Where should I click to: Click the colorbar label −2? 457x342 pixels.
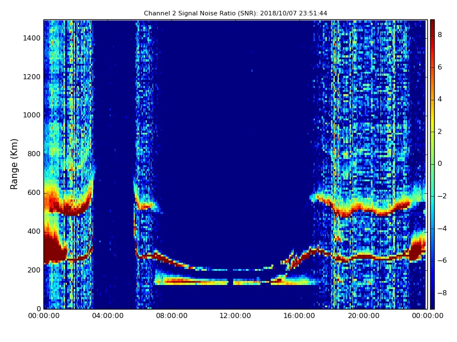442,196
